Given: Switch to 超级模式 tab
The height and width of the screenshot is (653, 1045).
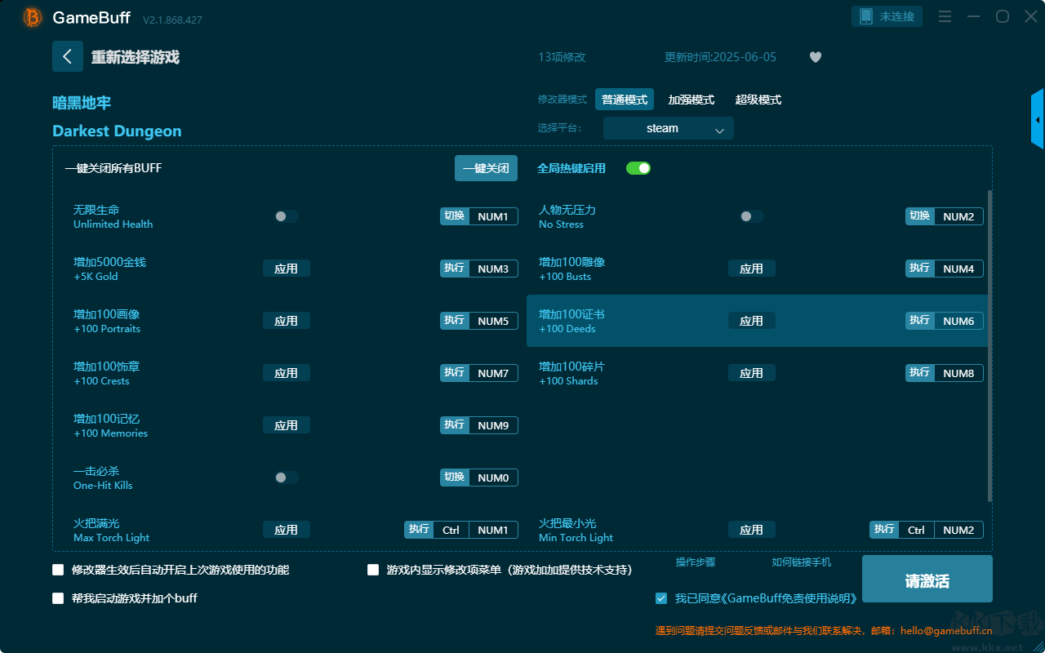Looking at the screenshot, I should pos(758,100).
